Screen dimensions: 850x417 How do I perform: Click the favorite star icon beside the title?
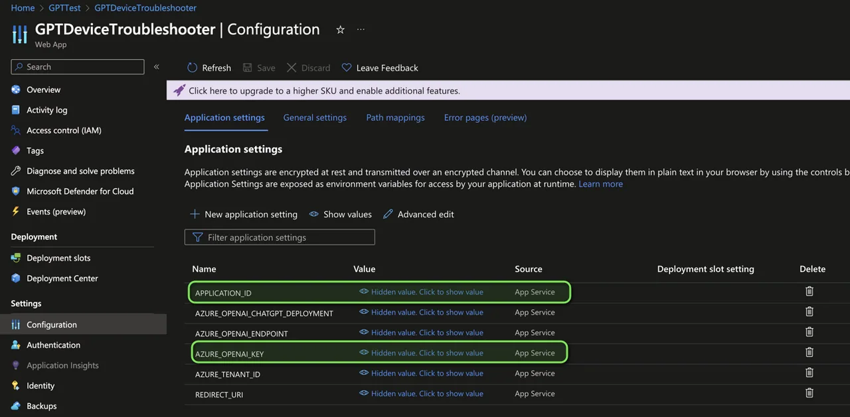[x=341, y=30]
